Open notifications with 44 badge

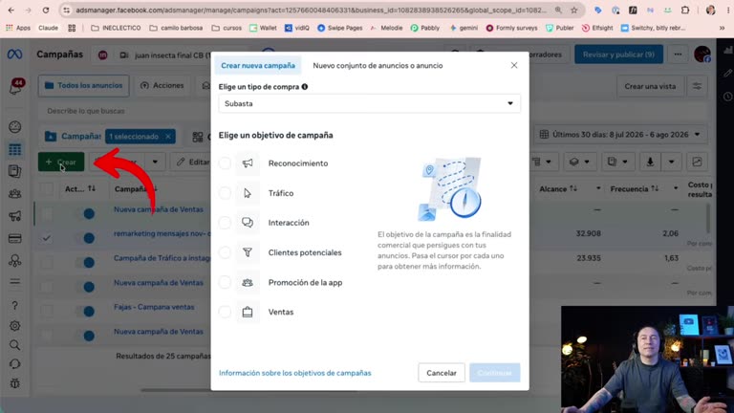(x=15, y=87)
